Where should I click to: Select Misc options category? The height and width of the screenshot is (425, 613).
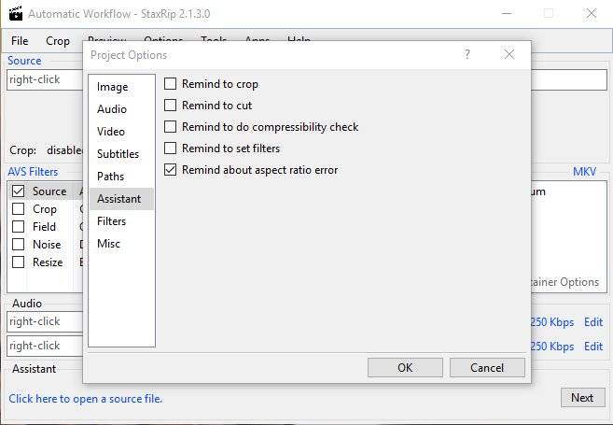coord(108,244)
